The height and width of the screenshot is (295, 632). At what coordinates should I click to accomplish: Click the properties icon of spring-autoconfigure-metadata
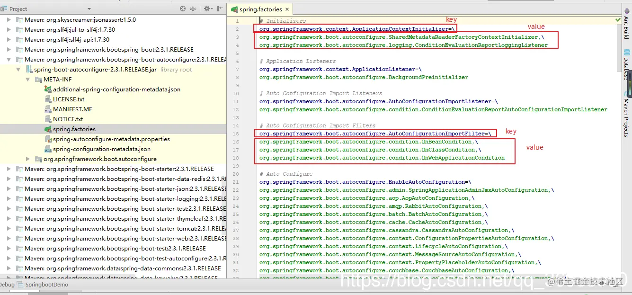click(48, 139)
